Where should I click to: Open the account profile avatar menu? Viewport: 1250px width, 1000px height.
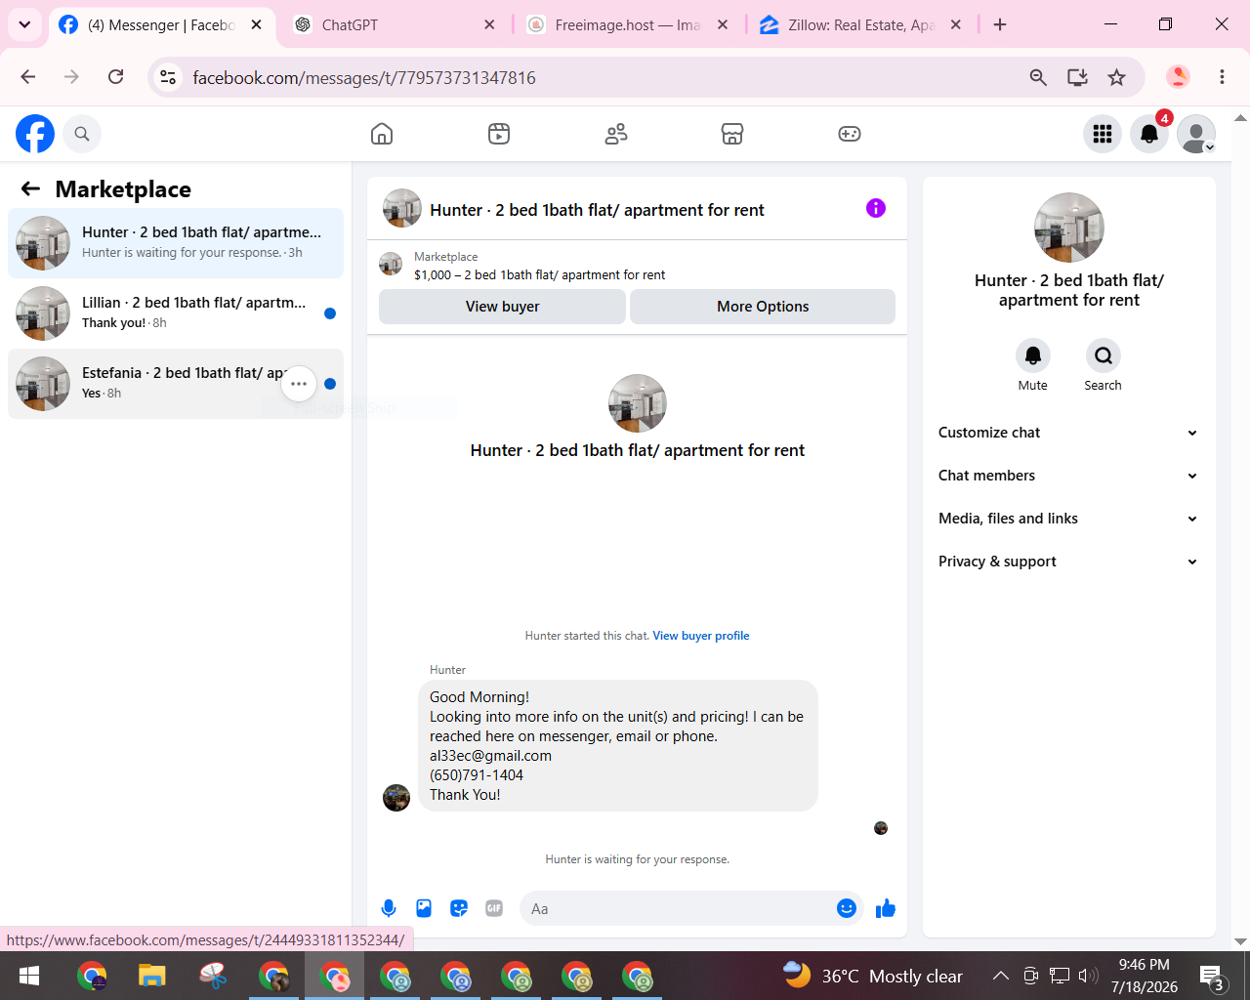click(1196, 134)
